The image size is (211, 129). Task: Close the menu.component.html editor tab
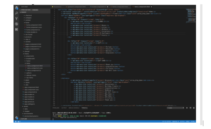pyautogui.click(x=151, y=7)
